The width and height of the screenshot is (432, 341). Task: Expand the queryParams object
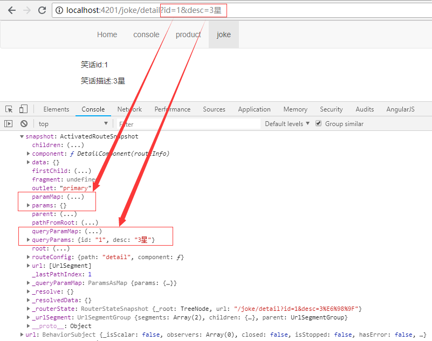pos(29,240)
